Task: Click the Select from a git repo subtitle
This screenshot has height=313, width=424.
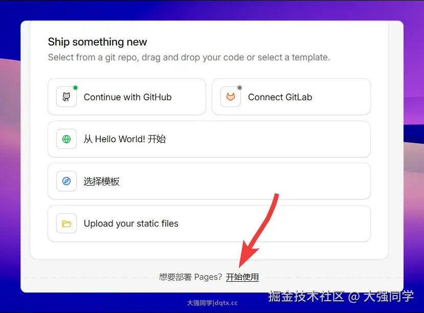Action: [x=189, y=57]
